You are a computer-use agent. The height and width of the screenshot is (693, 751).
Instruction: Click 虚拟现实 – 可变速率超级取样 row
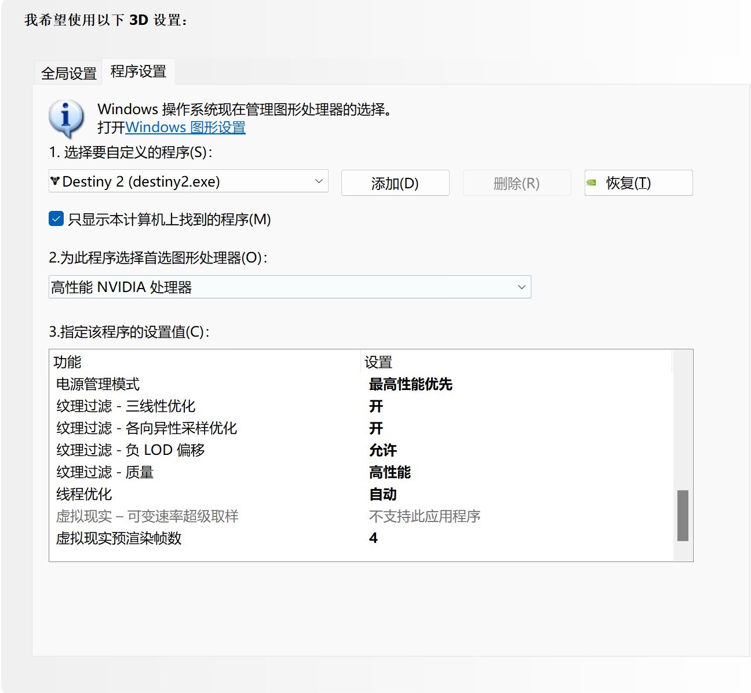click(x=361, y=516)
